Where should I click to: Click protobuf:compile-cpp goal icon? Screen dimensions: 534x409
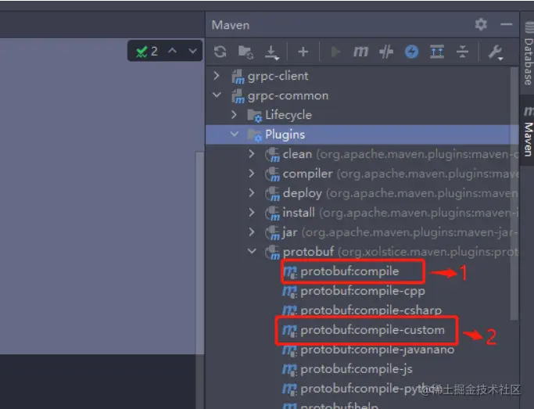289,292
